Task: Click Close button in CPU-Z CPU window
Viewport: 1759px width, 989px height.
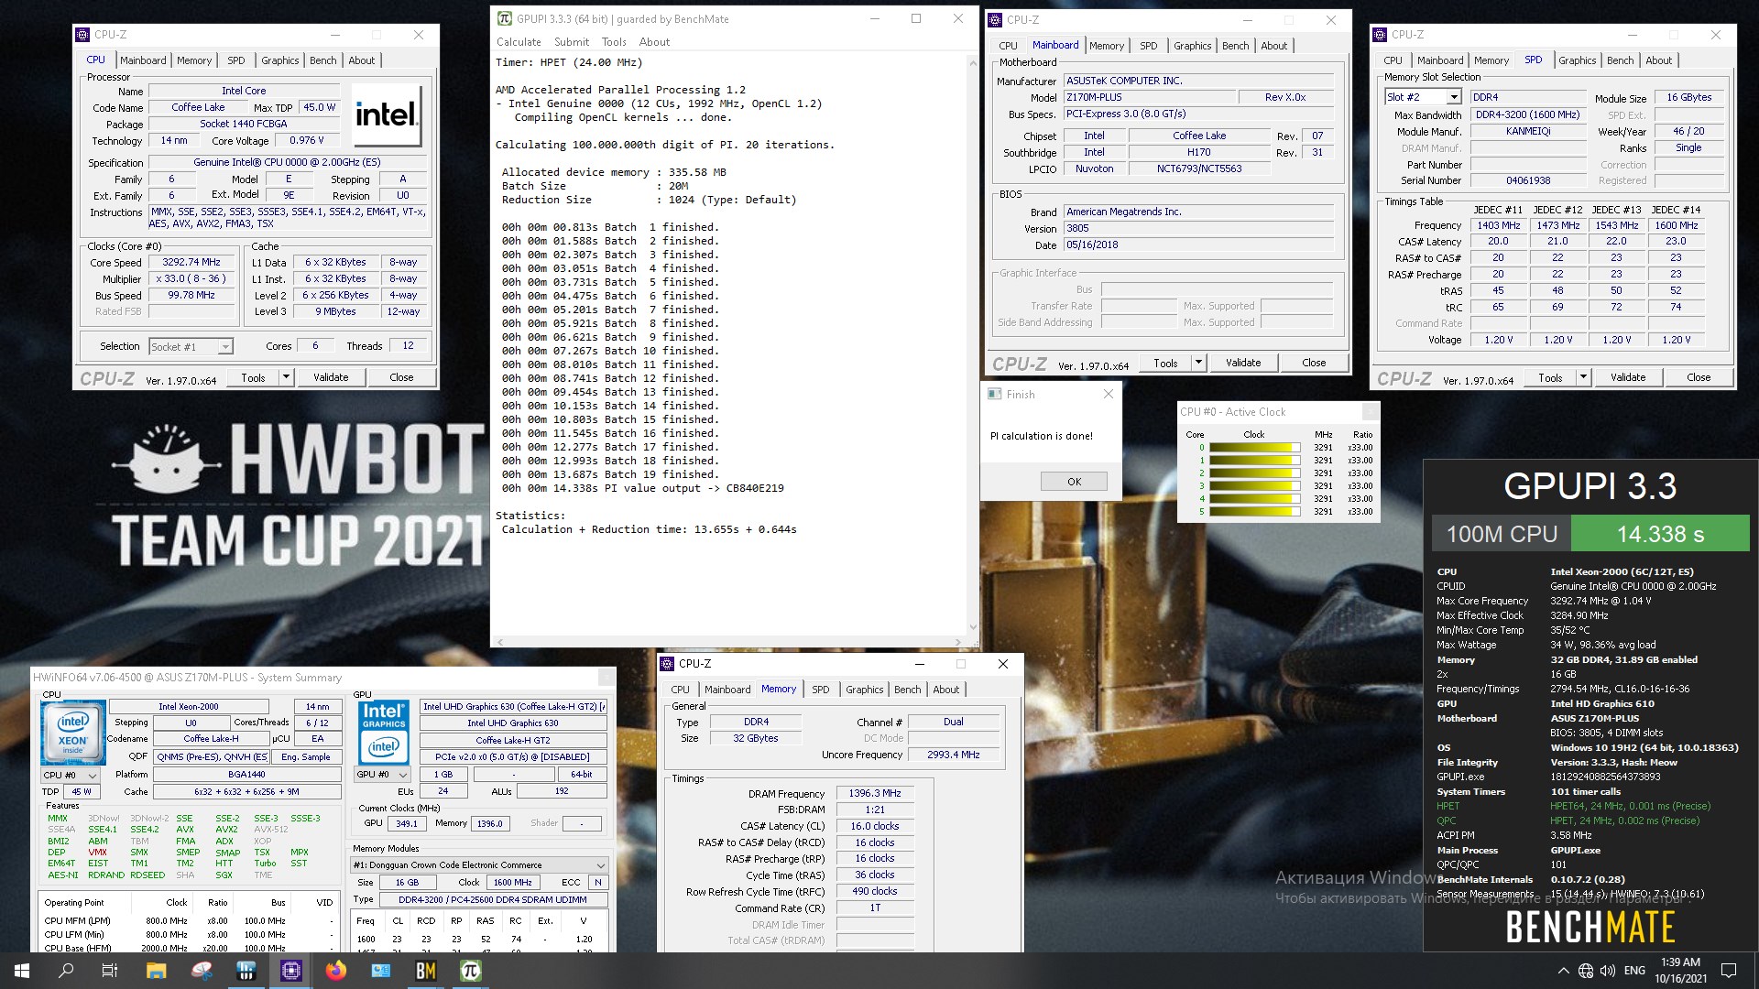Action: click(401, 377)
